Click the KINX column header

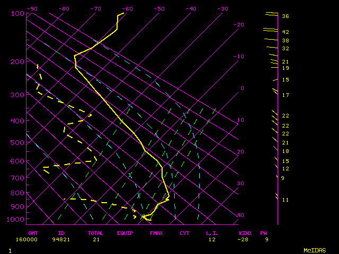tap(245, 233)
